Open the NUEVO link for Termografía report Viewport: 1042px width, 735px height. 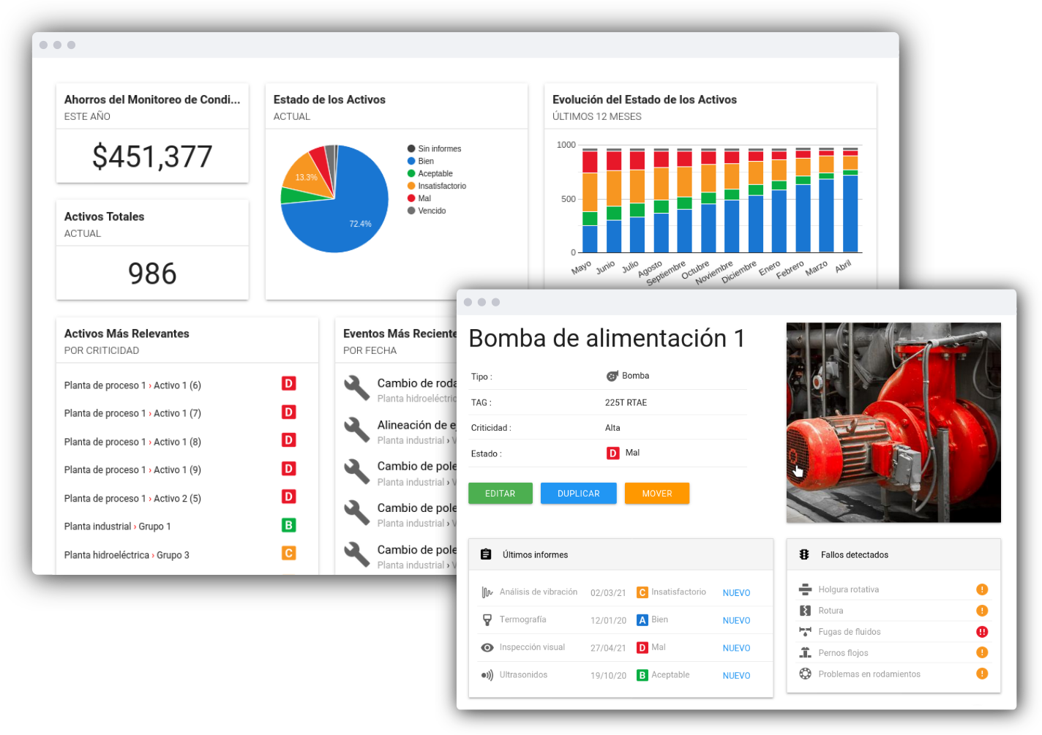pyautogui.click(x=736, y=620)
